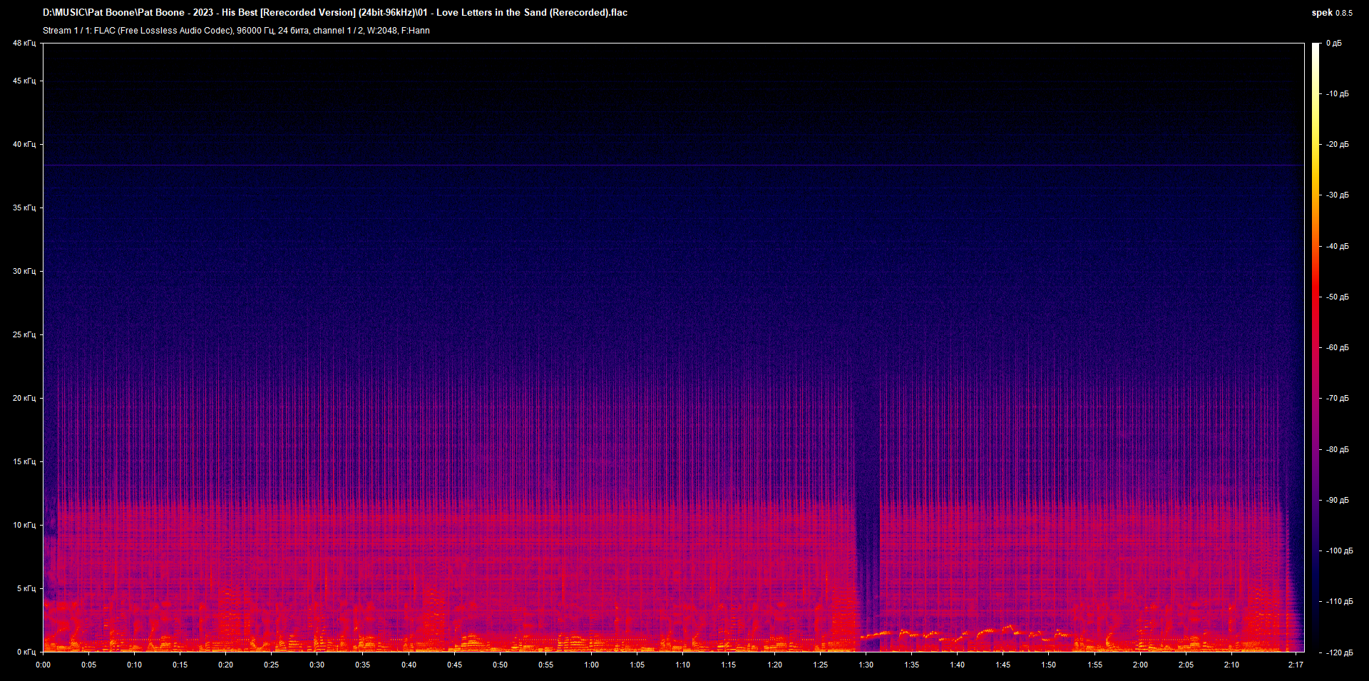Viewport: 1369px width, 681px height.
Task: Click the 25 кГц frequency axis label
Action: coord(24,335)
